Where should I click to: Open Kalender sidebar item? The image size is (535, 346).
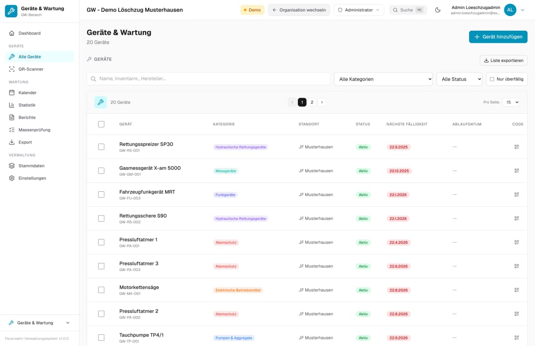[40, 93]
